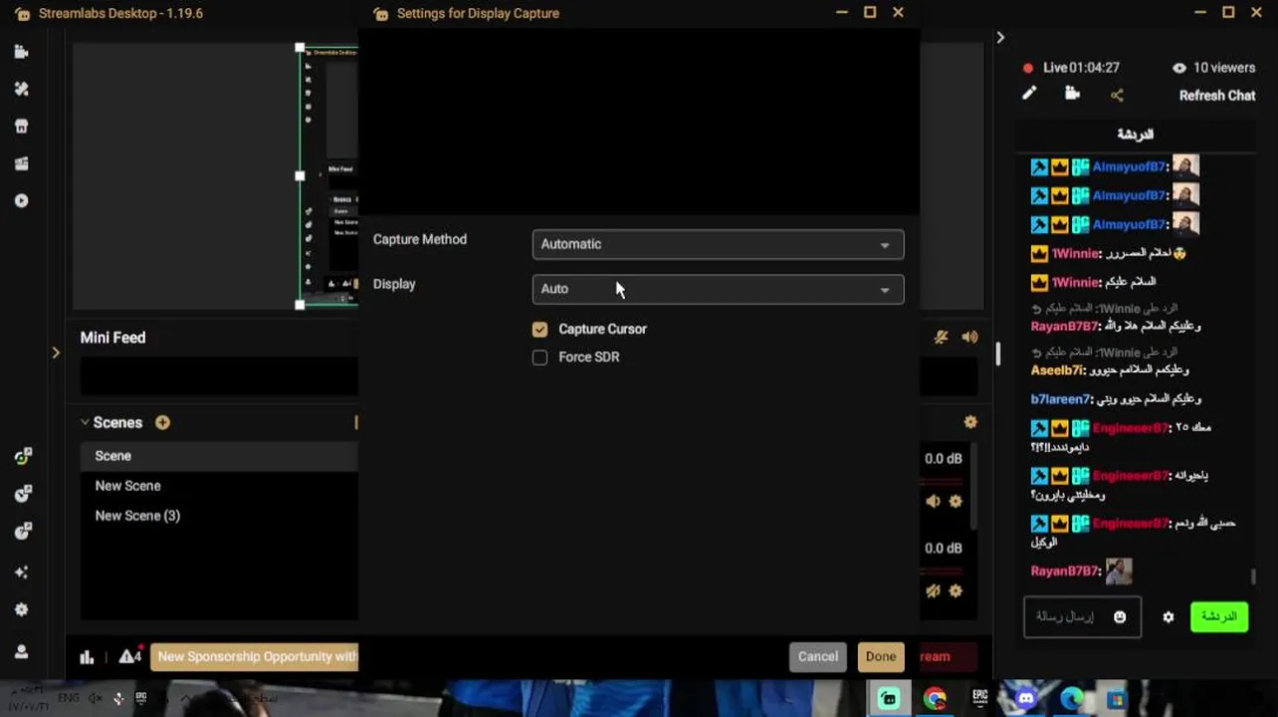Open the Capture Method dropdown
Image resolution: width=1278 pixels, height=717 pixels.
click(x=718, y=244)
